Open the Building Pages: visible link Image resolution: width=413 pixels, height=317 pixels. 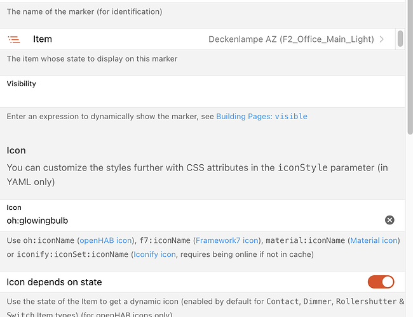click(x=262, y=117)
